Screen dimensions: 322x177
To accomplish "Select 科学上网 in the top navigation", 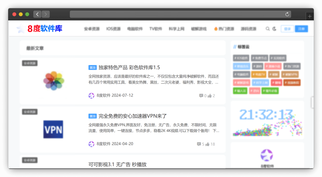I will [x=177, y=29].
